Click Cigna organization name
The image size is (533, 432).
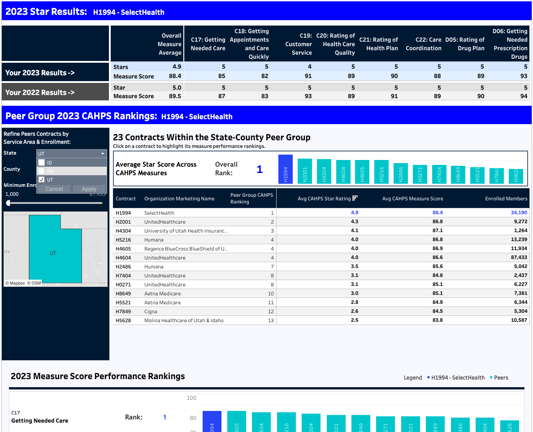click(x=151, y=311)
